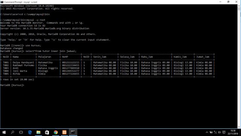Click the name 'Joni Warta'
This screenshot has height=136, width=241.
pyautogui.click(x=20, y=71)
